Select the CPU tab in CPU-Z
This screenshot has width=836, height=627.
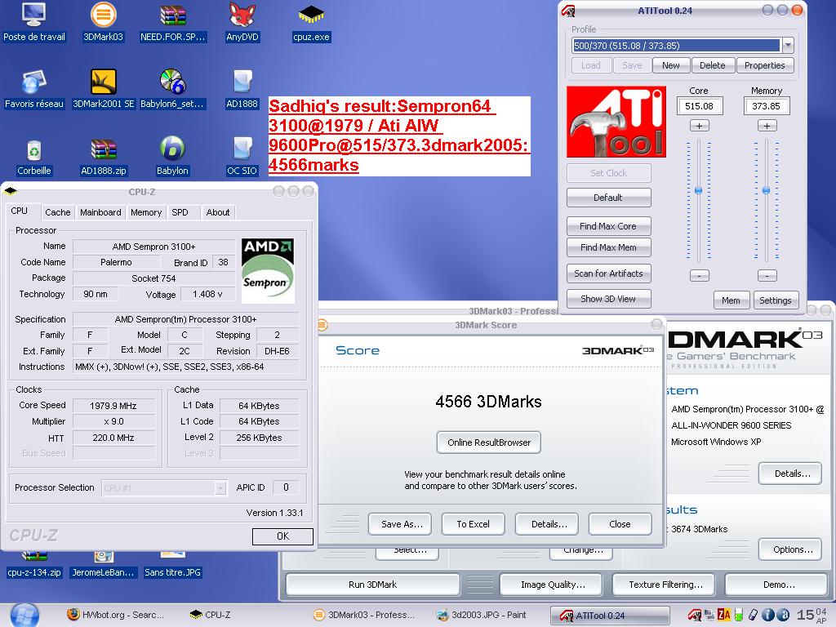coord(20,211)
